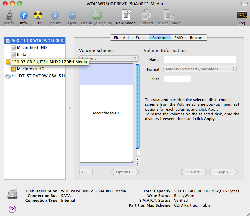The width and height of the screenshot is (250, 216).
Task: Open help with question mark button
Action: point(12,209)
